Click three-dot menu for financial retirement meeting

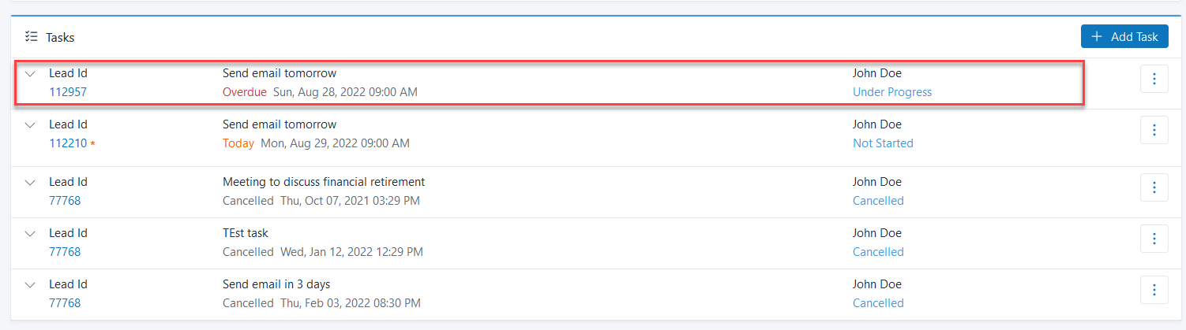[1154, 187]
